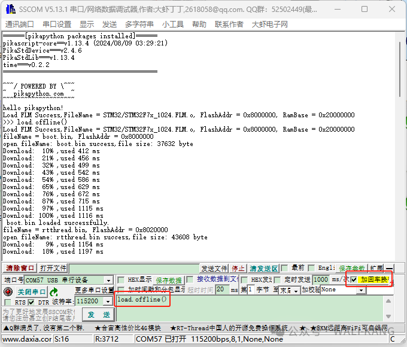Enable the 定时发送 checkbox
Screen dimensions: 407x347
278,280
